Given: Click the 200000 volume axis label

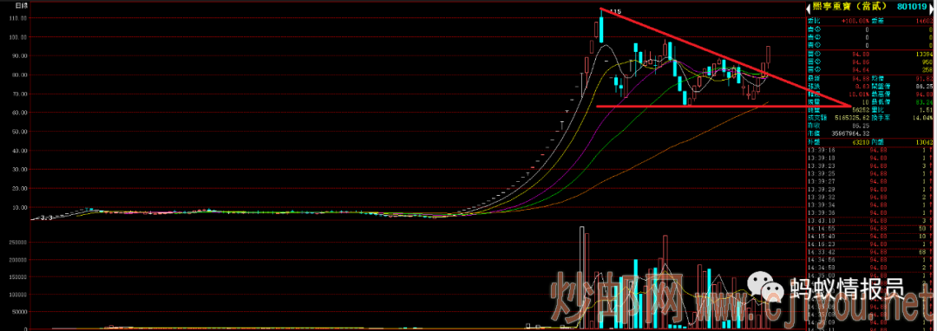Looking at the screenshot, I should point(18,260).
